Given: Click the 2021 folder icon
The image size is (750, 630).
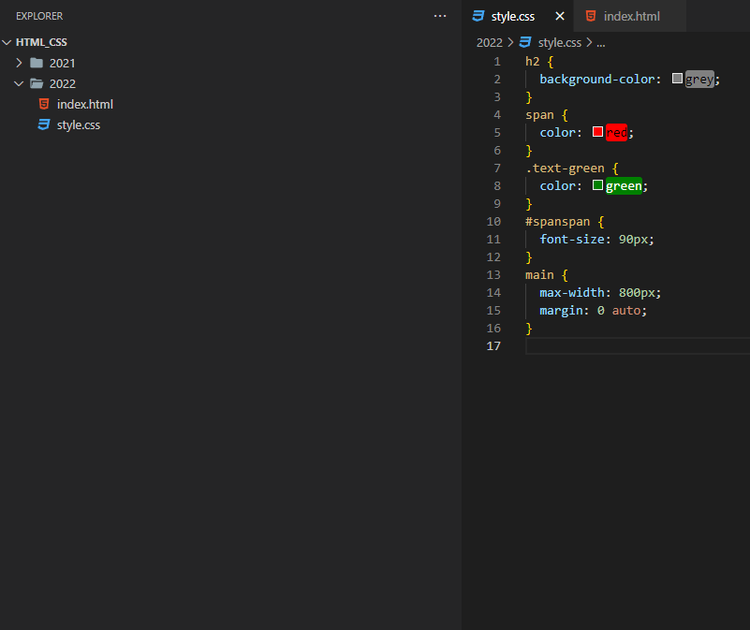Looking at the screenshot, I should tap(37, 63).
